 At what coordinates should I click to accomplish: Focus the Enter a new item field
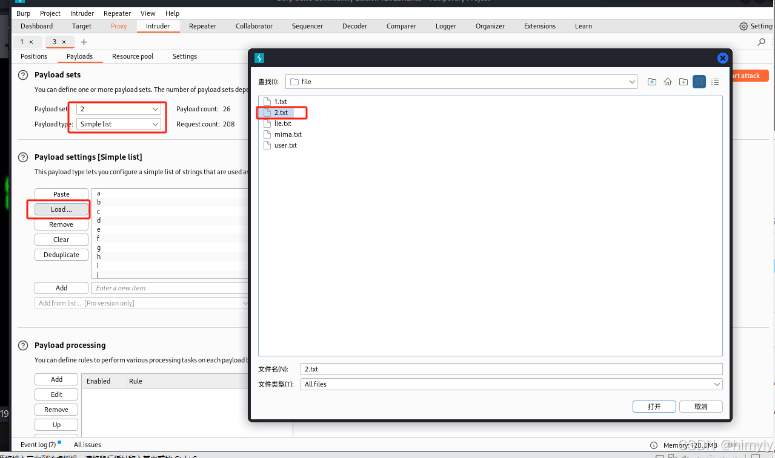tap(170, 288)
